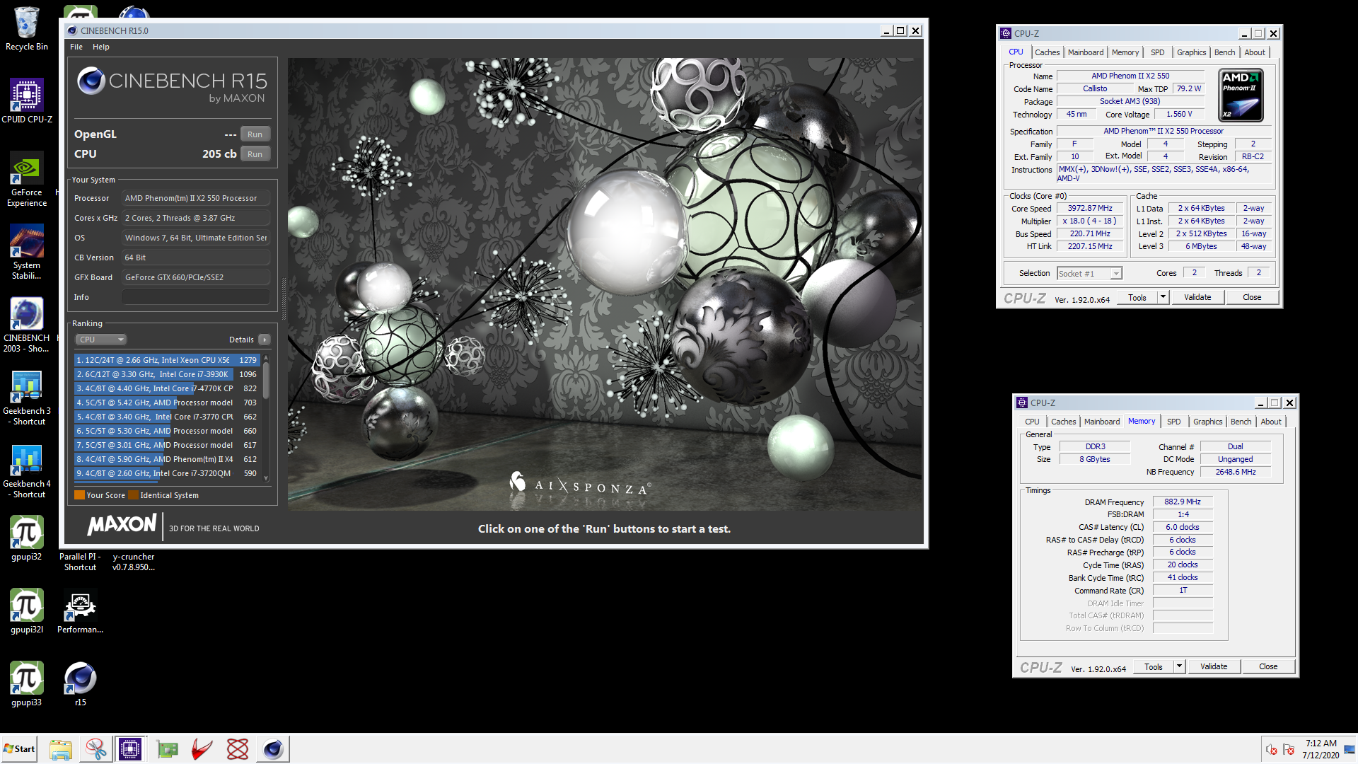The width and height of the screenshot is (1358, 764).
Task: Select ranking row Intel Core i7-3720QM
Action: pyautogui.click(x=168, y=473)
